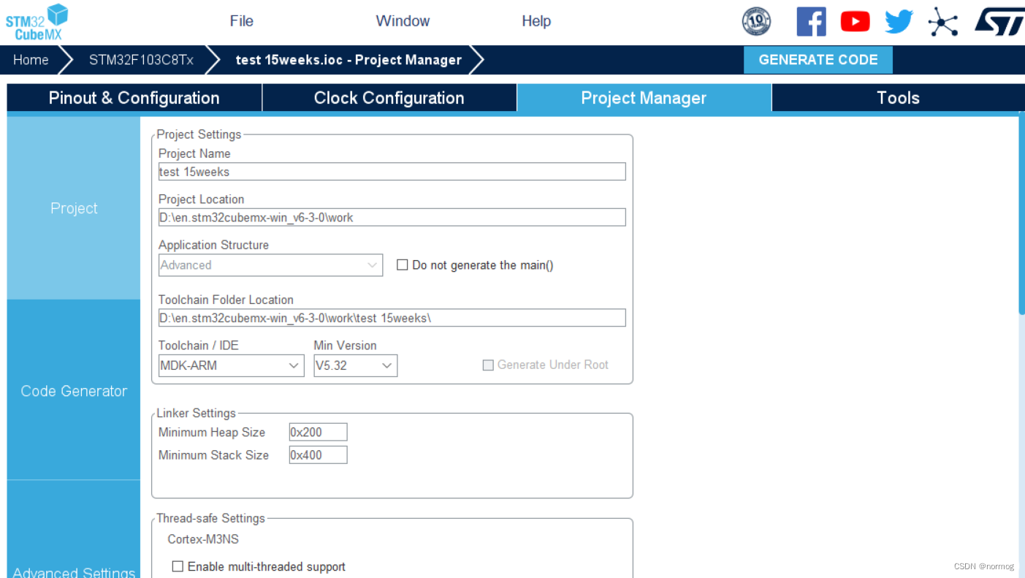Click test 15weeks.ioc Project Manager breadcrumb
Image resolution: width=1025 pixels, height=578 pixels.
348,60
